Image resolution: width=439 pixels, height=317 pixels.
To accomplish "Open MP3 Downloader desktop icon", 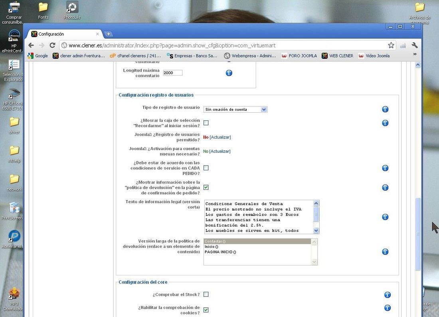I will (x=13, y=299).
